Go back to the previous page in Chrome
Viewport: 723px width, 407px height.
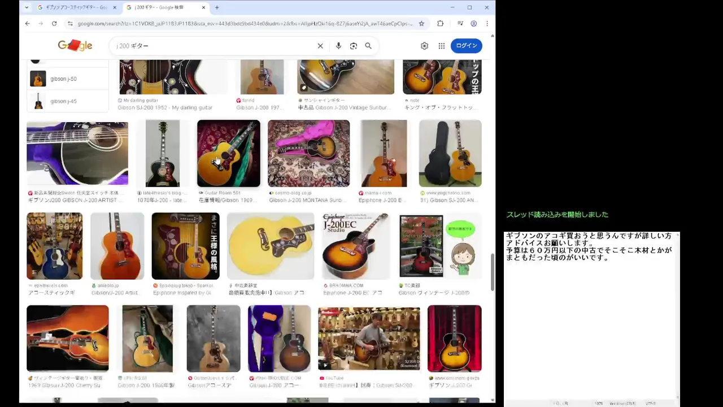pos(27,23)
